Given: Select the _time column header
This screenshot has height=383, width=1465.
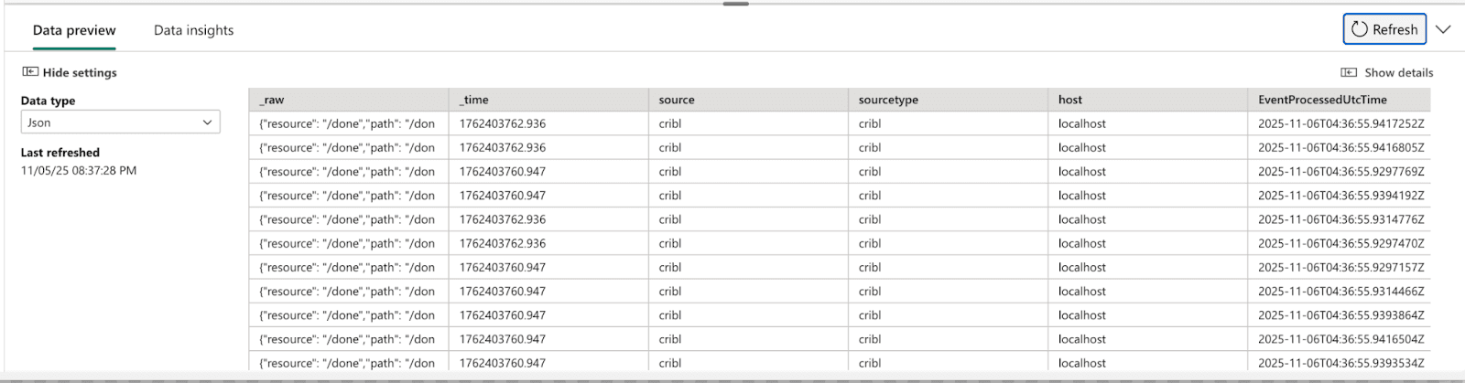Looking at the screenshot, I should click(x=548, y=100).
